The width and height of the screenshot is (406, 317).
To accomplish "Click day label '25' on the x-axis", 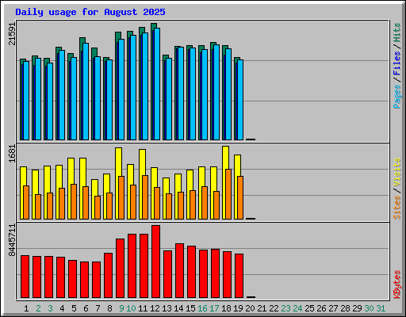I will click(x=309, y=308).
